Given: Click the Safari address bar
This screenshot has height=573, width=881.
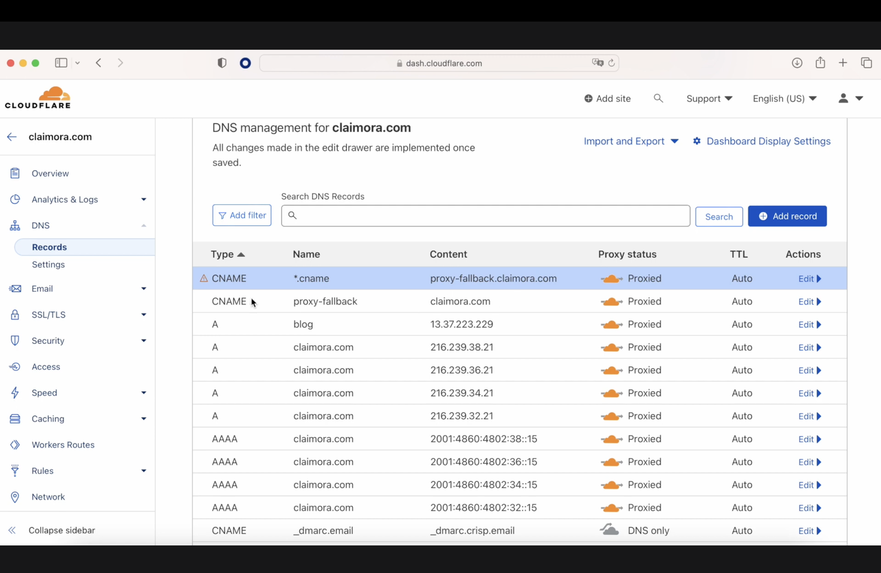Looking at the screenshot, I should click(439, 63).
